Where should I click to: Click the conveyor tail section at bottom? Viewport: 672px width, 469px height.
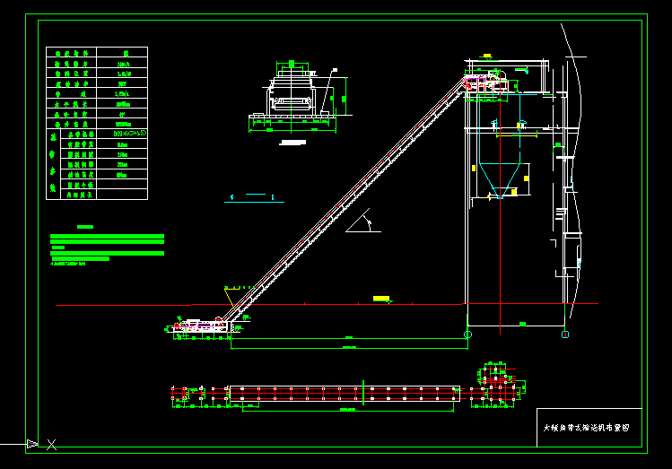(x=201, y=326)
